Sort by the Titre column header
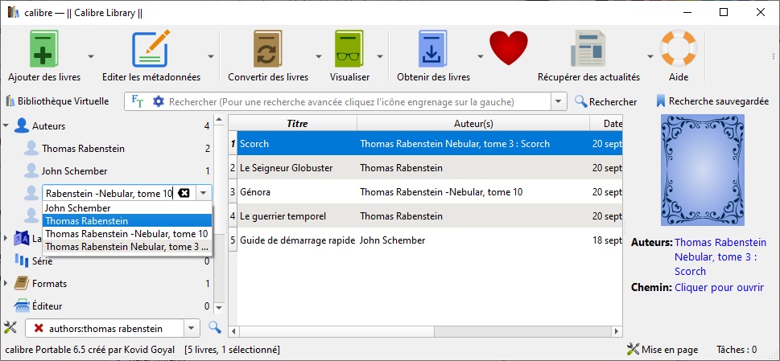The width and height of the screenshot is (780, 361). click(297, 124)
